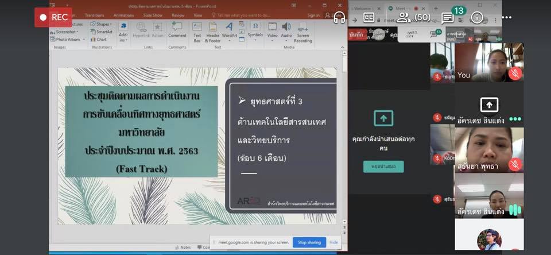Switch to the Transitions ribbon tab
Image resolution: width=551 pixels, height=255 pixels.
coord(94,16)
